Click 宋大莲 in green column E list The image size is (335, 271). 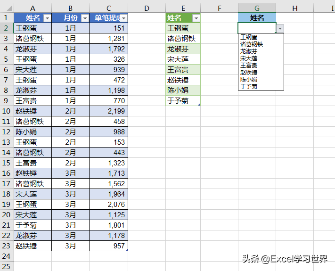(x=183, y=59)
